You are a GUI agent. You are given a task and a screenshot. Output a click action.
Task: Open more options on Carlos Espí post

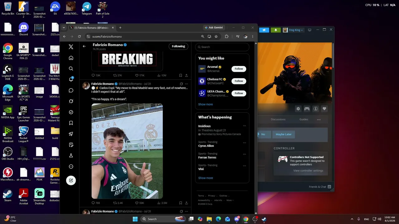(186, 84)
